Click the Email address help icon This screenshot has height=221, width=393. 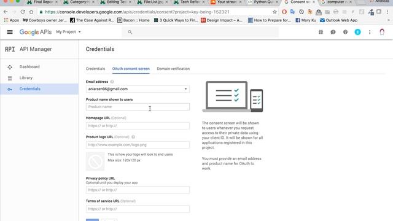tap(112, 82)
